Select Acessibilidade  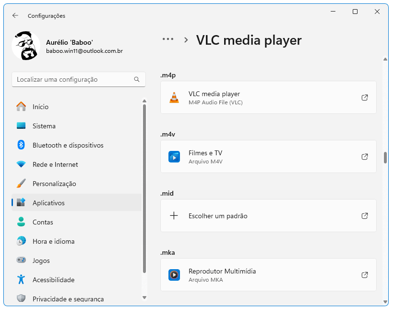tap(77, 280)
